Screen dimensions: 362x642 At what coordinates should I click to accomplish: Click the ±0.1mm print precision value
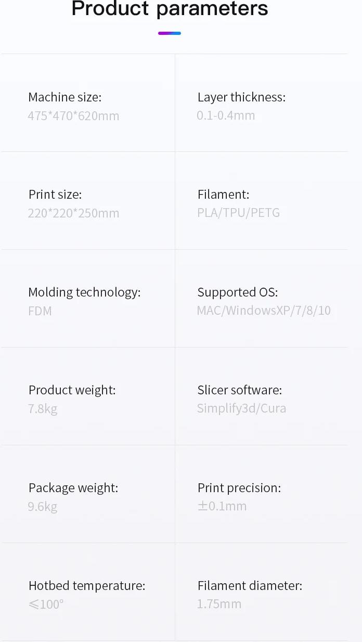click(x=222, y=506)
